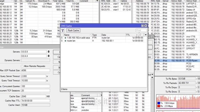Sort DNS Cache by Name column
200x112 pixels.
tap(77, 35)
